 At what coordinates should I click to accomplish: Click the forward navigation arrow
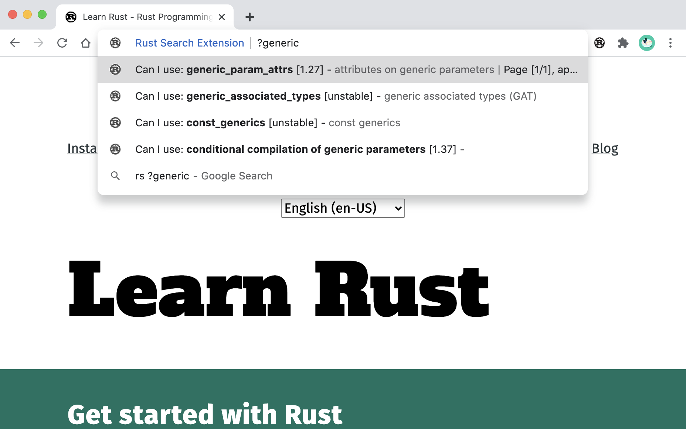(38, 43)
